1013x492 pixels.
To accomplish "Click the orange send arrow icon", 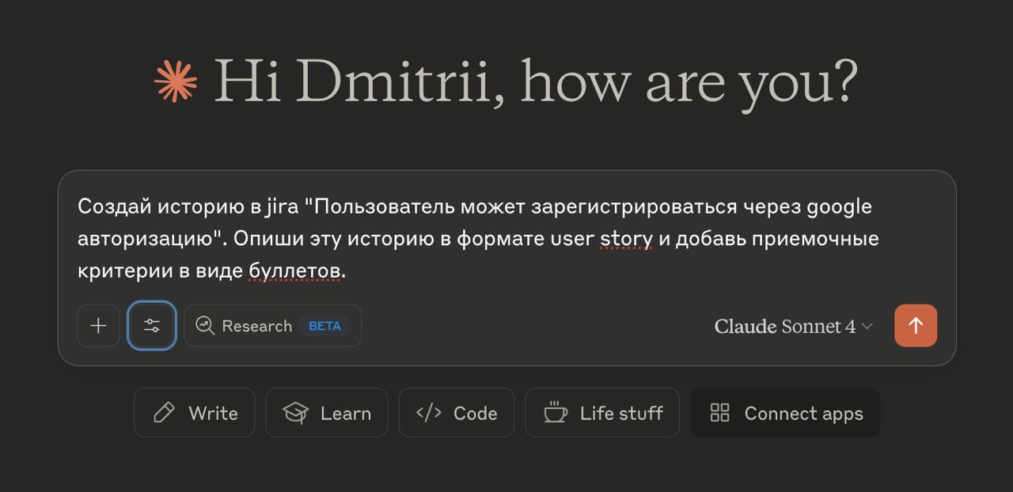I will (x=916, y=325).
